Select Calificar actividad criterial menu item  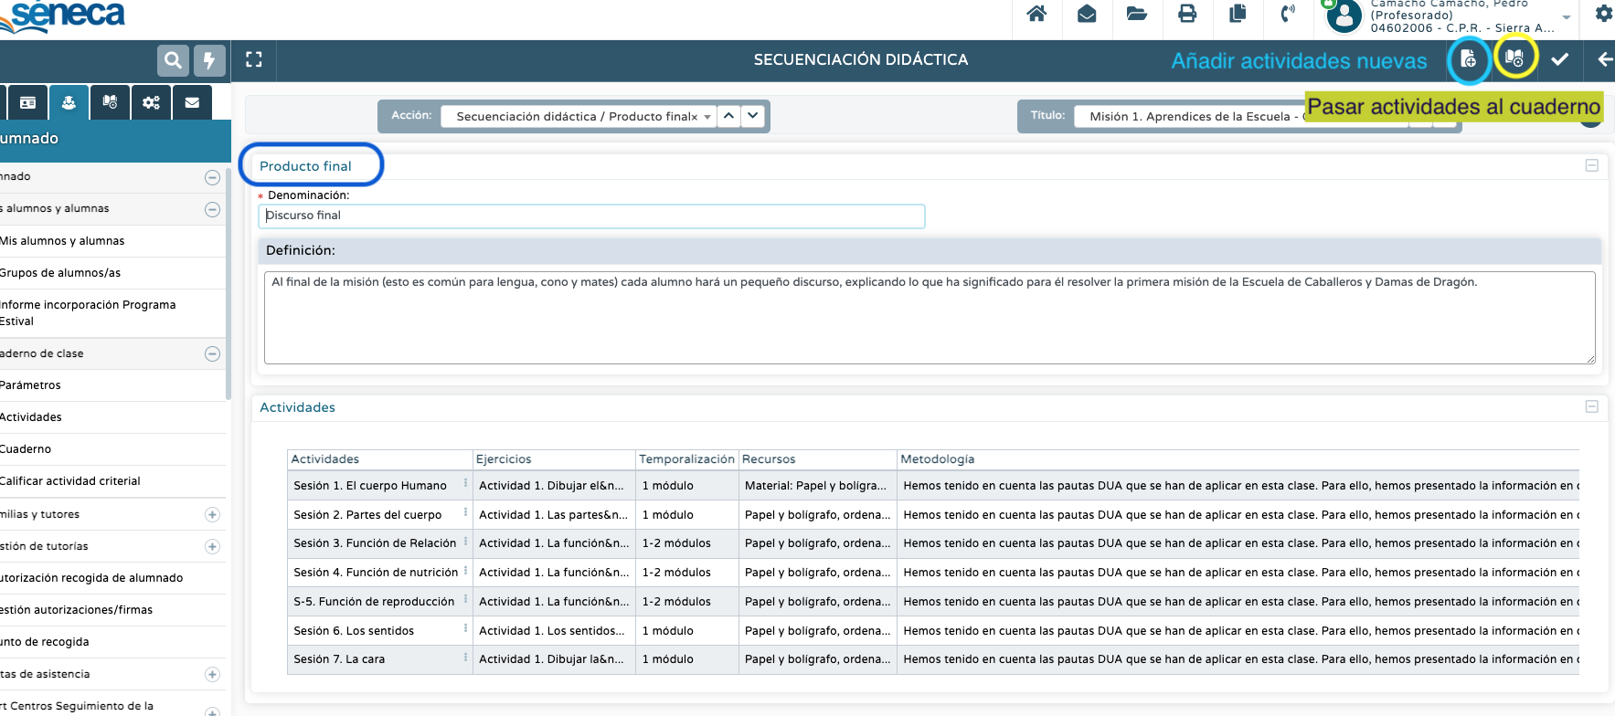point(70,481)
